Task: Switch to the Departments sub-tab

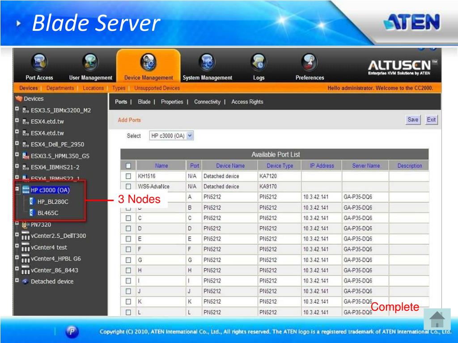Action: pyautogui.click(x=60, y=88)
